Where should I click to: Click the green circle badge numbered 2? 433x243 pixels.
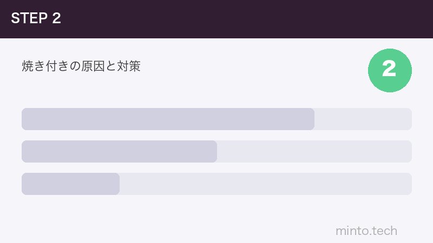[390, 70]
